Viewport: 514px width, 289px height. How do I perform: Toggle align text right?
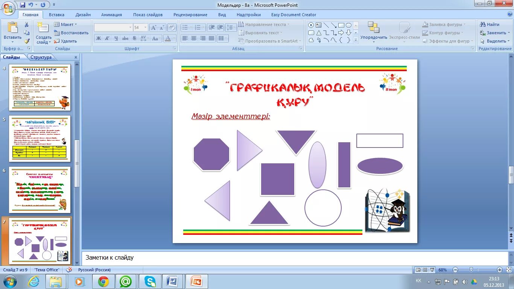click(x=203, y=38)
